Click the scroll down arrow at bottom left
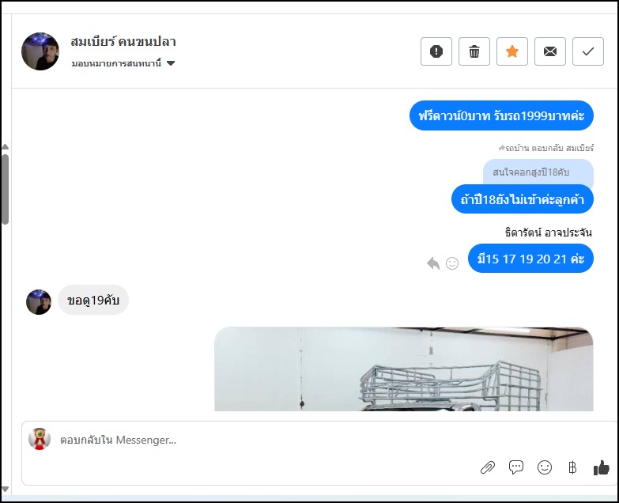 click(x=5, y=489)
